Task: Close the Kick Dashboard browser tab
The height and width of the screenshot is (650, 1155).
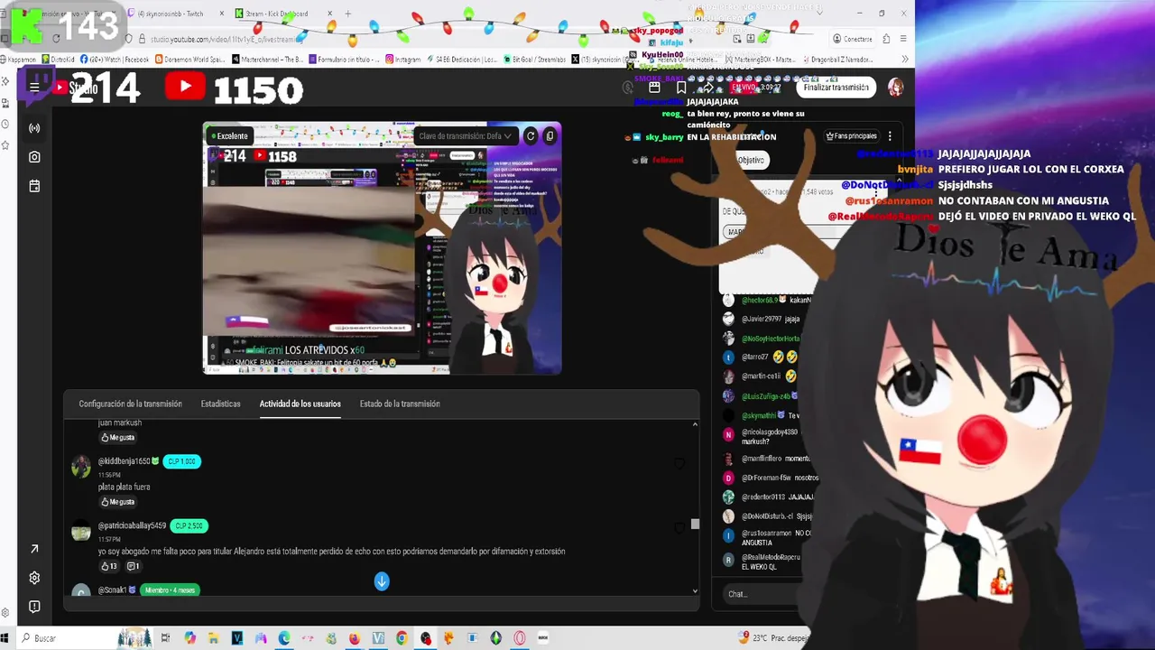Action: pos(329,14)
